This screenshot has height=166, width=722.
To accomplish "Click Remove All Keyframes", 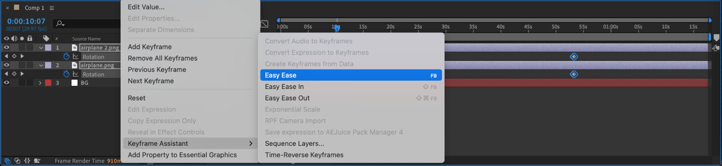I will 163,58.
